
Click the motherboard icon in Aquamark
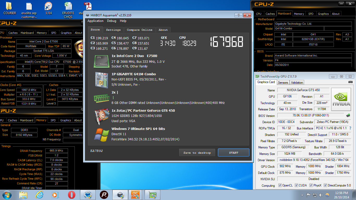click(x=101, y=80)
